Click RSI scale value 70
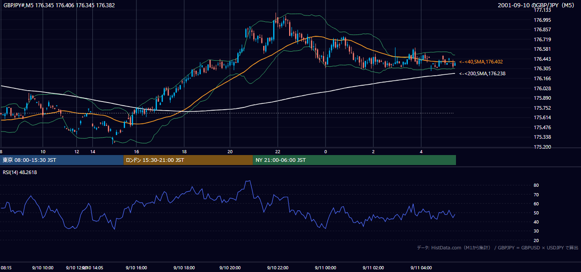The width and height of the screenshot is (581, 272). coord(536,194)
